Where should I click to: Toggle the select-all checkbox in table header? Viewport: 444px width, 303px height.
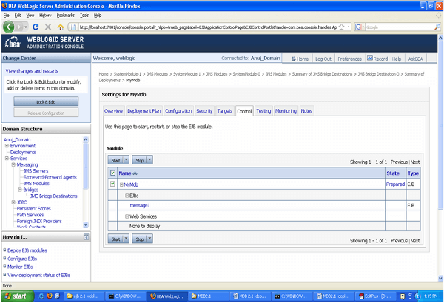112,173
